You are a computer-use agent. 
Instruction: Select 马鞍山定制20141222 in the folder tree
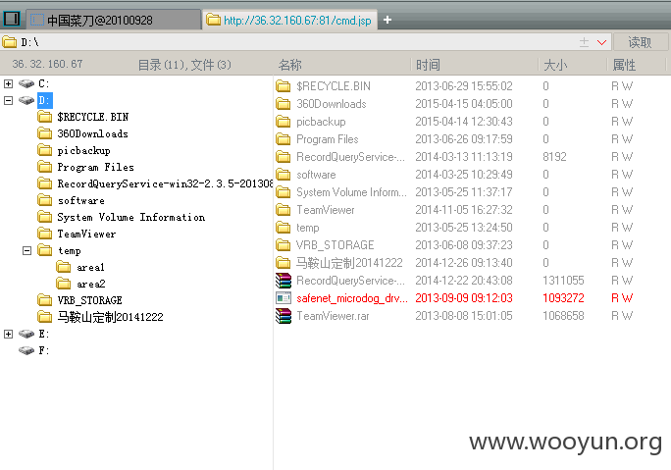click(x=110, y=317)
